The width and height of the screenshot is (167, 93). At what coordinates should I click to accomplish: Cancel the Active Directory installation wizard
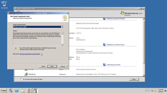click(x=63, y=66)
